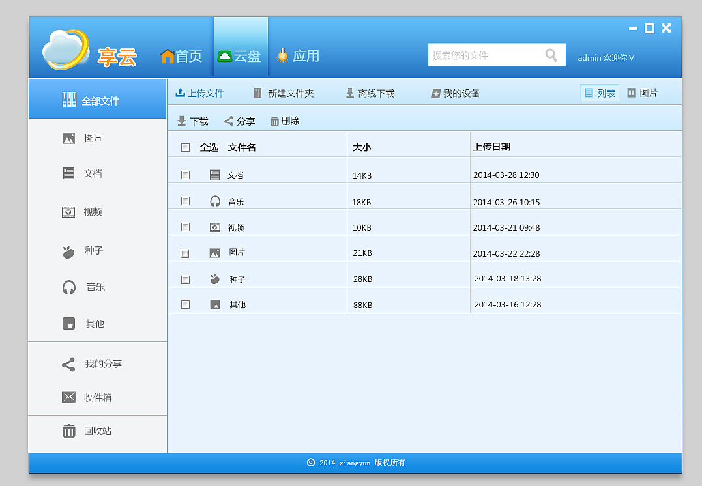Click the 音乐 headphones icon in sidebar
Viewport: 702px width, 486px height.
tap(69, 287)
